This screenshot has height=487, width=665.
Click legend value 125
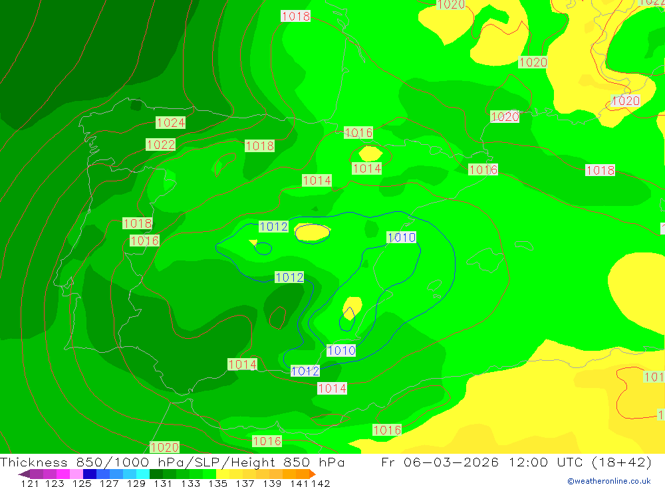coord(81,483)
